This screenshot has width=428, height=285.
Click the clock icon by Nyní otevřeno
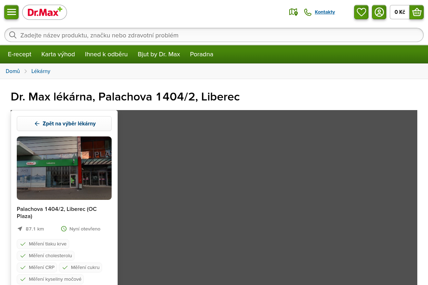[x=64, y=229]
